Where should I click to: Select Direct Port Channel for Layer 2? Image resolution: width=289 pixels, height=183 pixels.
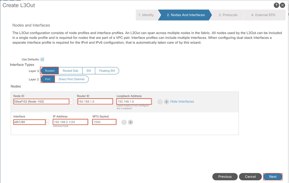click(71, 79)
